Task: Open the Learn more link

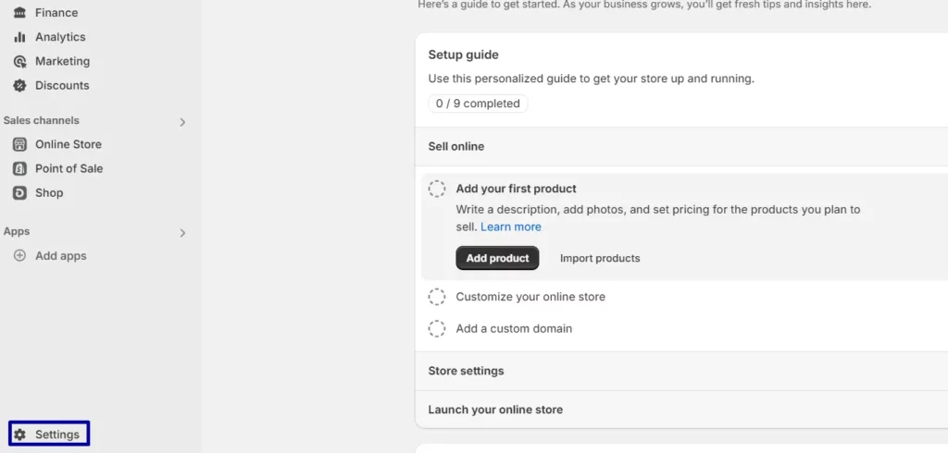Action: 511,226
